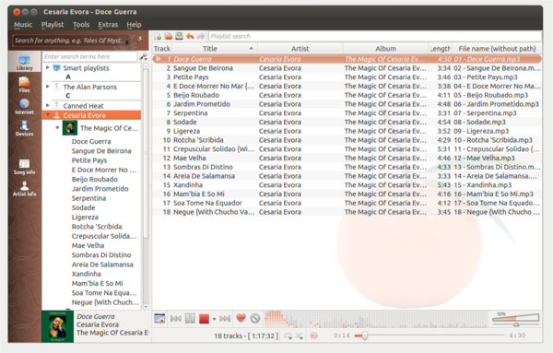Open the Files sidebar tab

click(x=24, y=85)
